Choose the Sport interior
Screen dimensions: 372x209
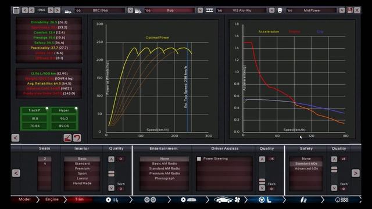click(x=82, y=174)
